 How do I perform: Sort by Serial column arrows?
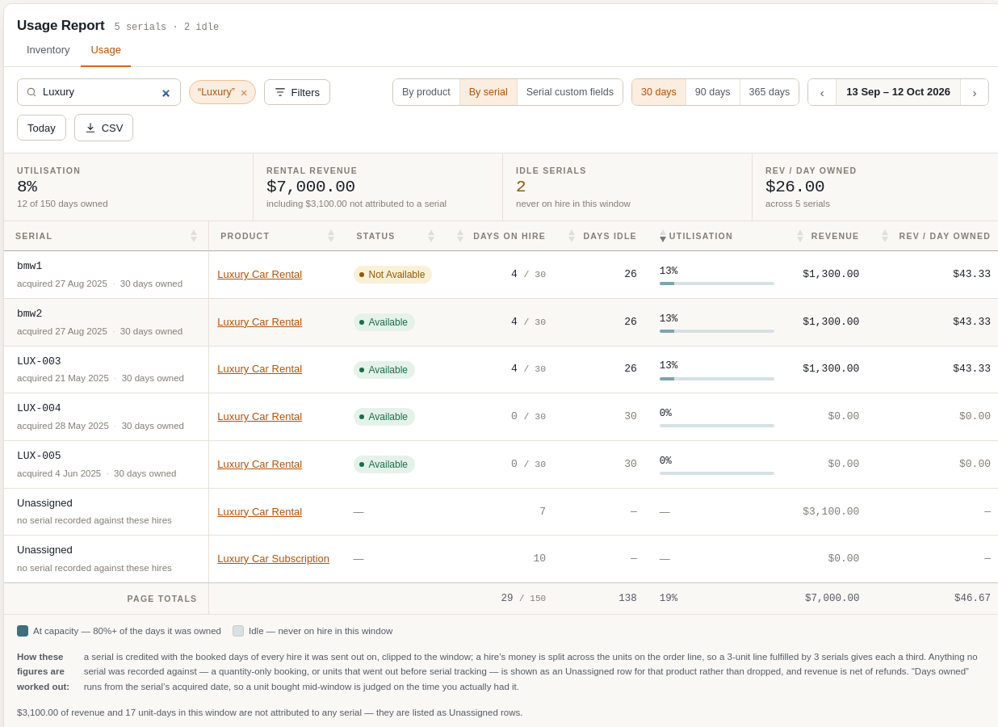[194, 236]
